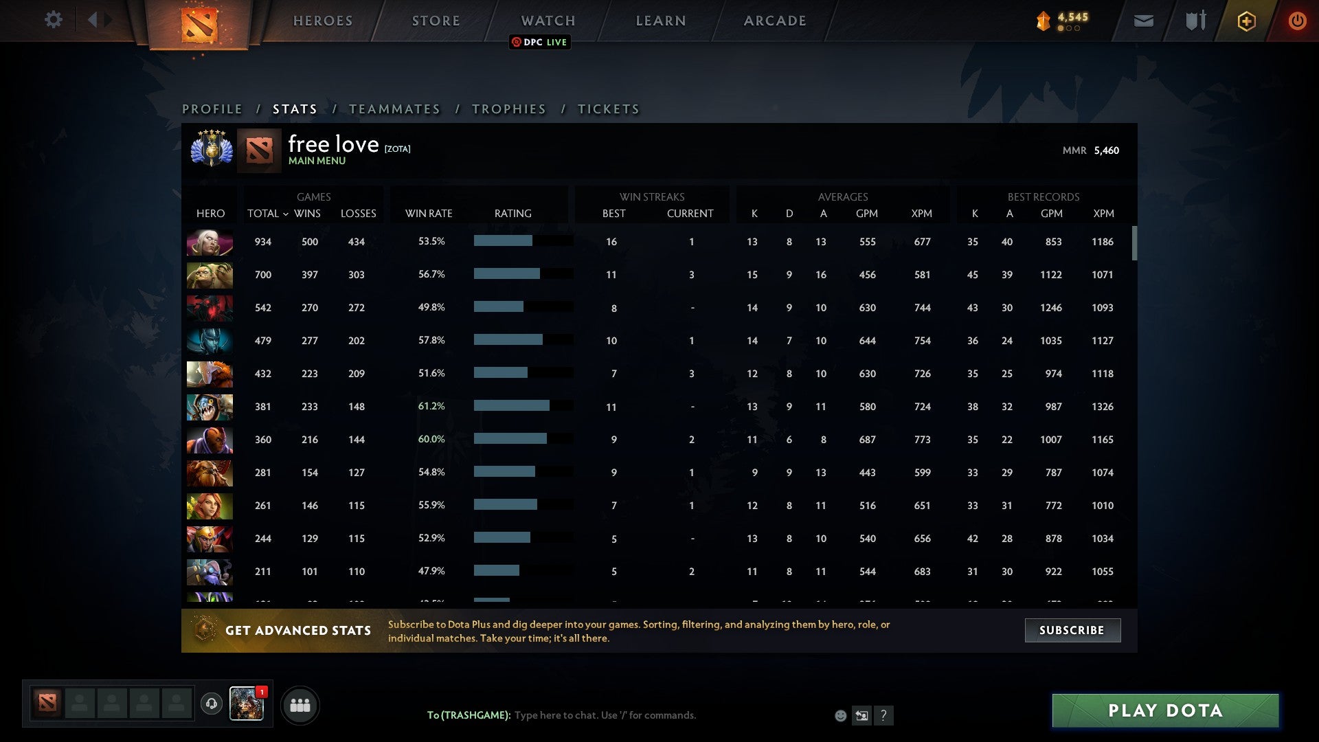The height and width of the screenshot is (742, 1319).
Task: Open the Armory with shield and sword icon
Action: tap(1195, 21)
